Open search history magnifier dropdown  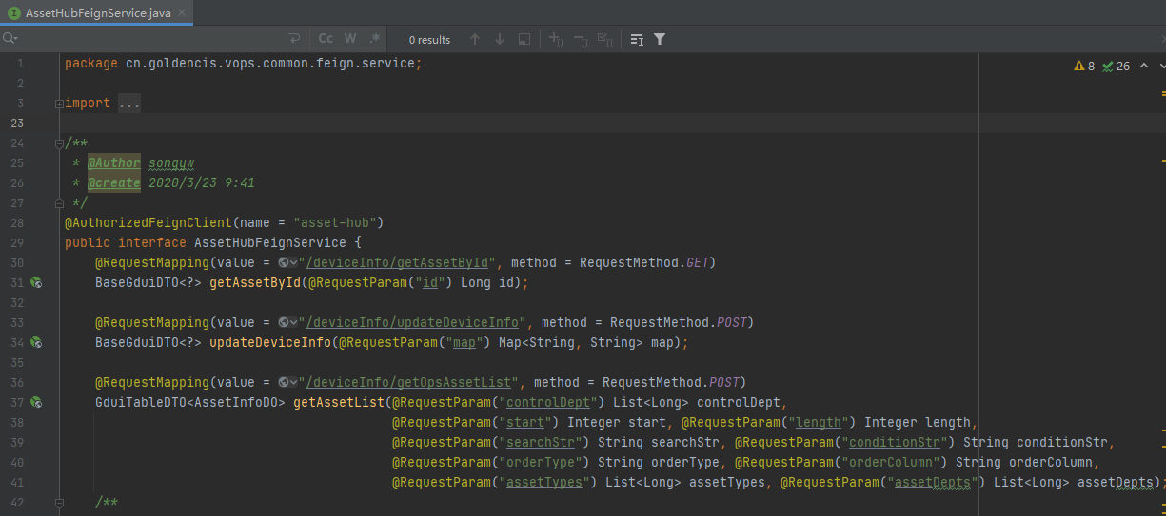[10, 39]
